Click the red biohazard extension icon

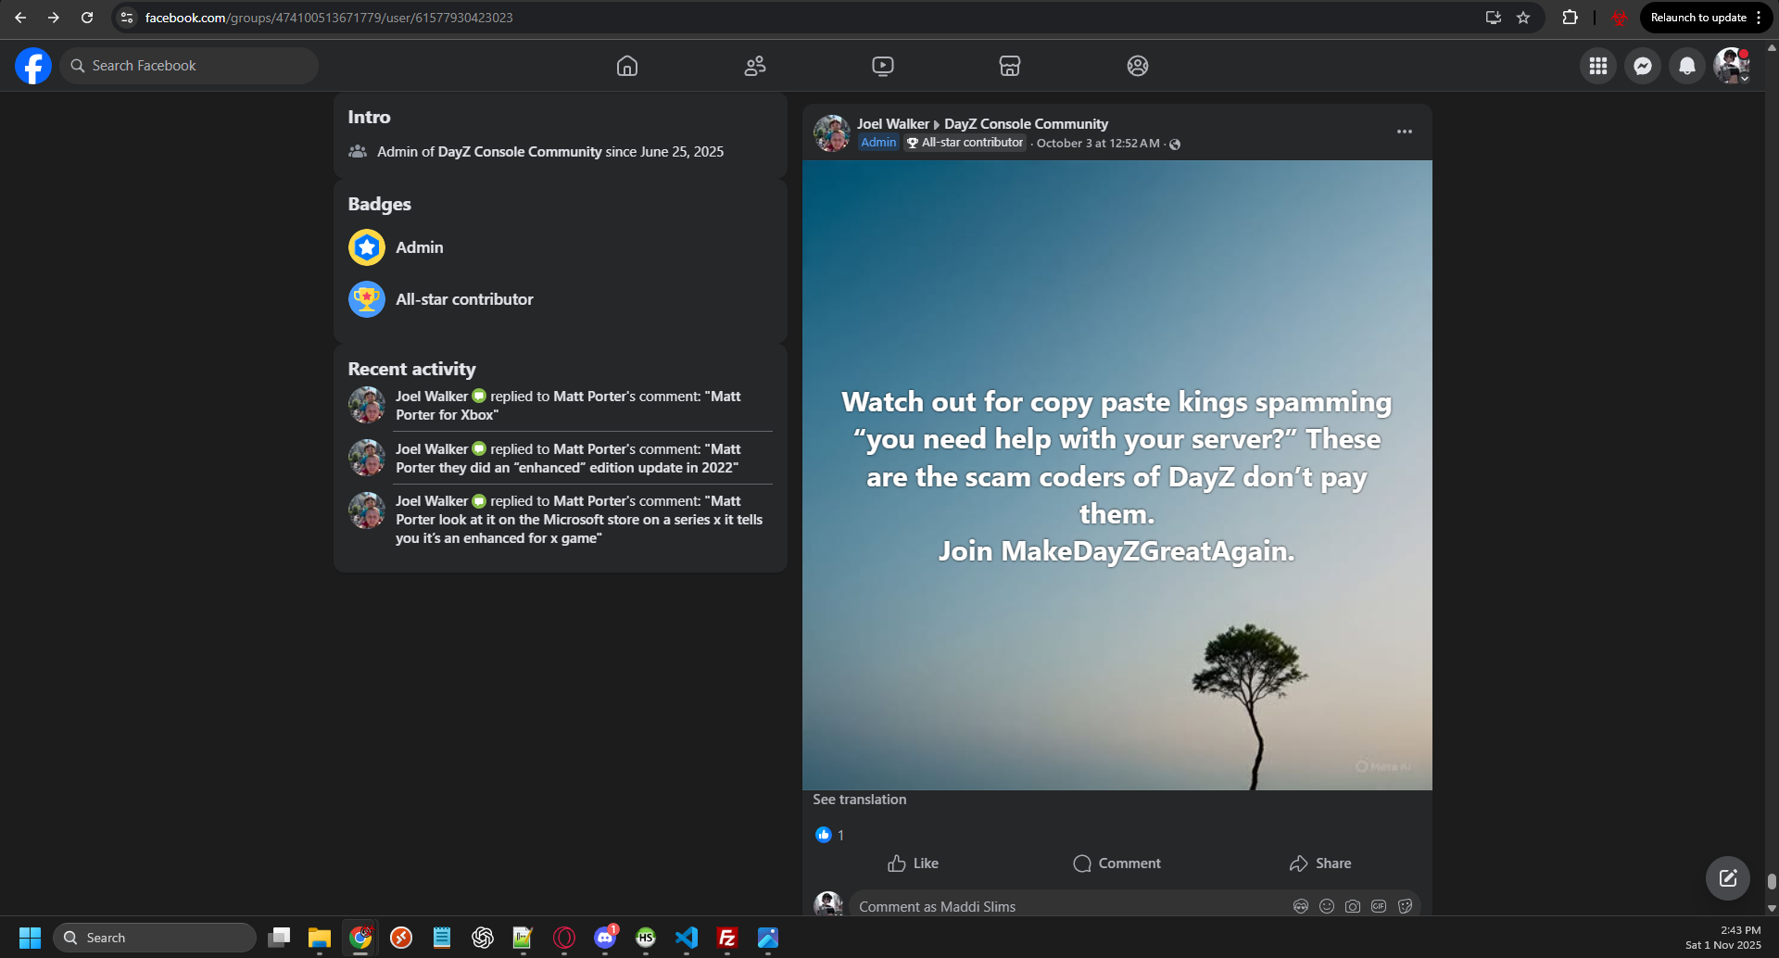pos(1619,18)
